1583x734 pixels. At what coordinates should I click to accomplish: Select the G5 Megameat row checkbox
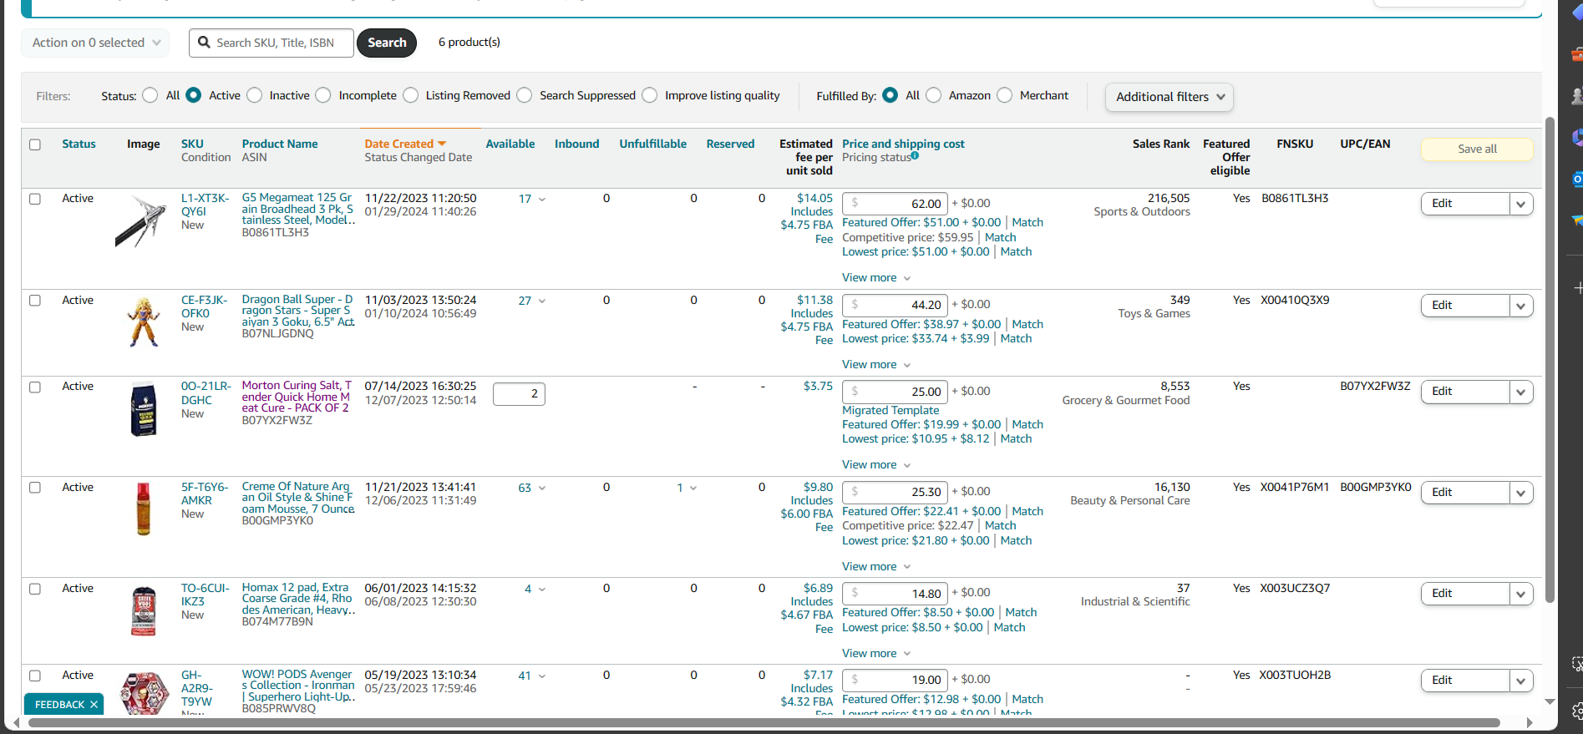[x=35, y=199]
